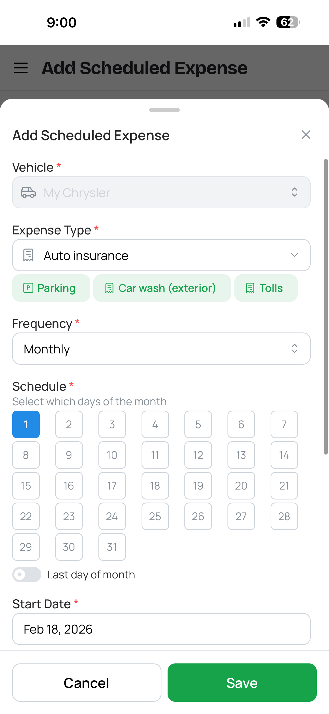Image resolution: width=329 pixels, height=714 pixels.
Task: Open the Expense Type dropdown
Action: pos(162,255)
